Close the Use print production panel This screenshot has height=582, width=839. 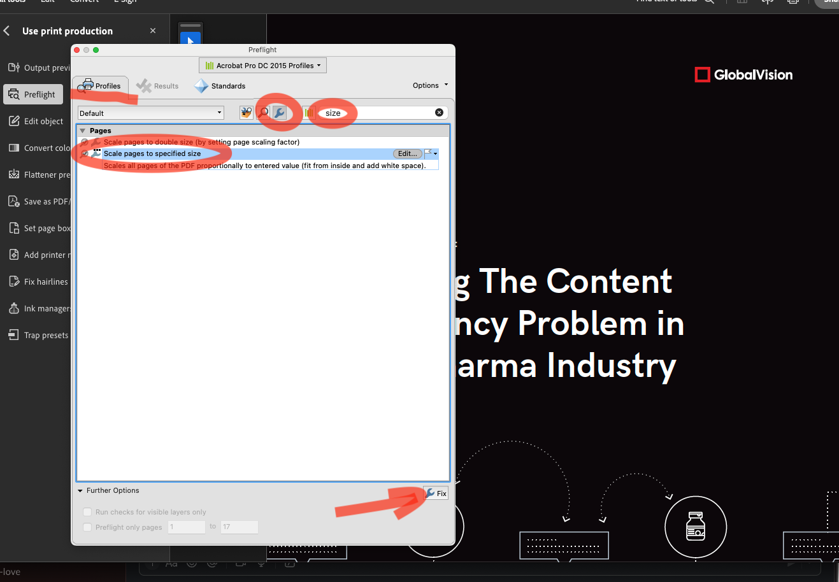tap(153, 31)
